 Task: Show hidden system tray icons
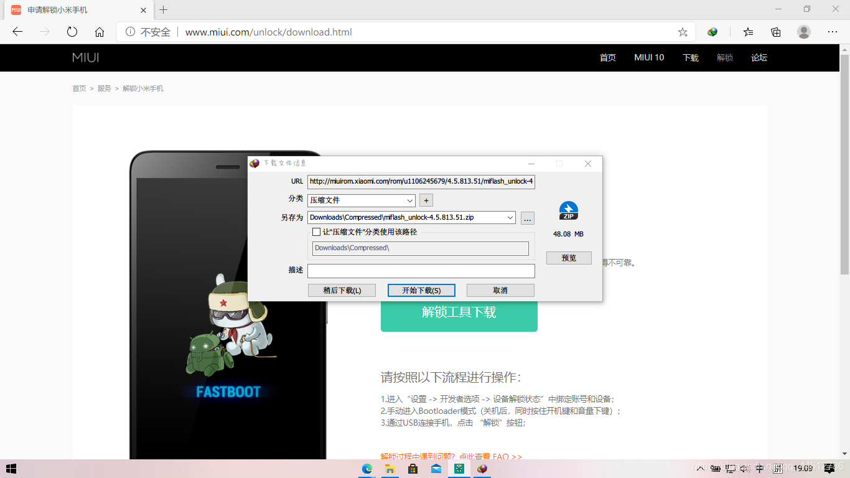click(x=701, y=469)
